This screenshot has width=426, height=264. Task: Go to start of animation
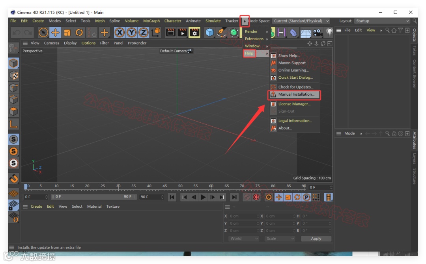pos(172,197)
